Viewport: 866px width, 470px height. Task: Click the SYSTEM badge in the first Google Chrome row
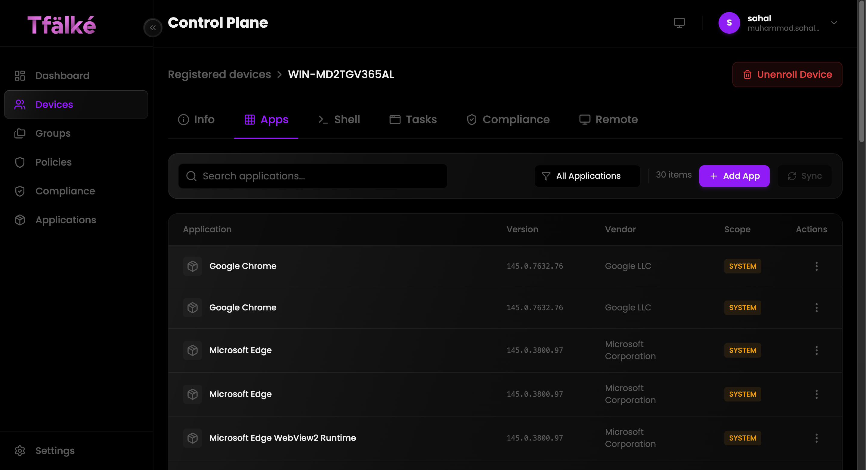tap(743, 266)
